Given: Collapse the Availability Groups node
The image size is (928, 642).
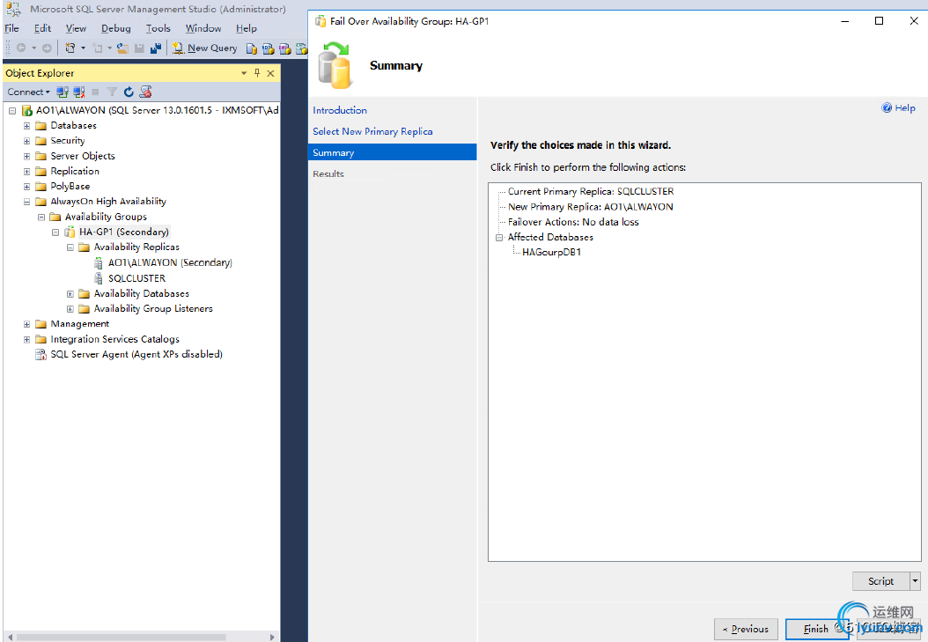Looking at the screenshot, I should pos(41,218).
